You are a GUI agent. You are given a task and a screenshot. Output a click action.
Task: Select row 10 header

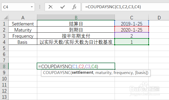[x=4, y=79]
